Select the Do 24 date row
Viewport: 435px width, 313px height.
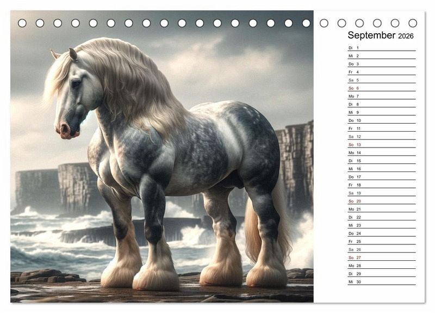(381, 233)
